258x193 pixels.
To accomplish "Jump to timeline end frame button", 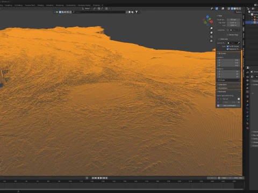I will [106, 178].
